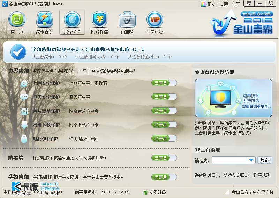The image size is (279, 198).
Task: Open 边界防御日志 link
Action: click(236, 175)
